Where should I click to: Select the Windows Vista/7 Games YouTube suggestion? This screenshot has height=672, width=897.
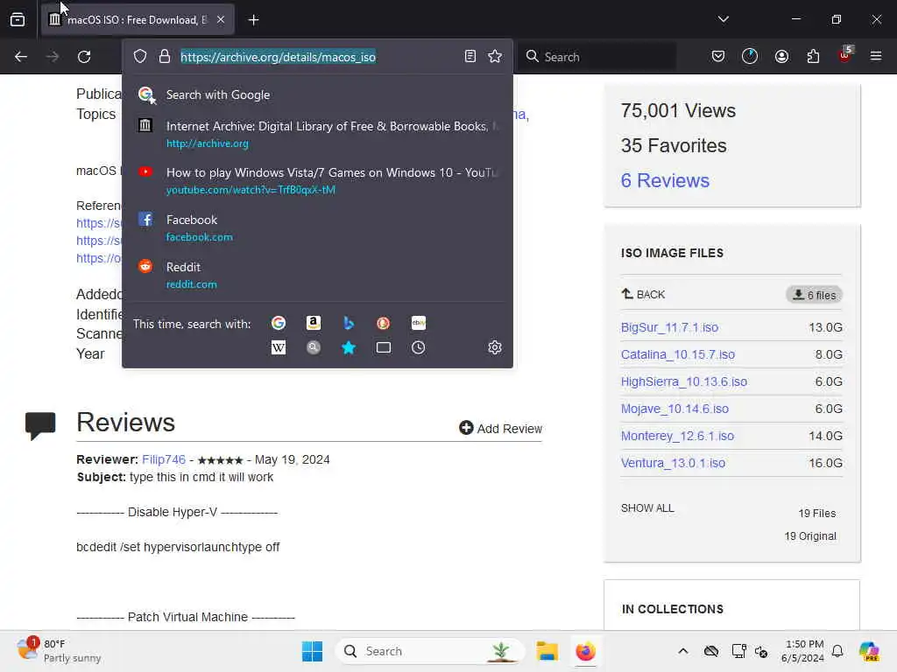pyautogui.click(x=317, y=180)
